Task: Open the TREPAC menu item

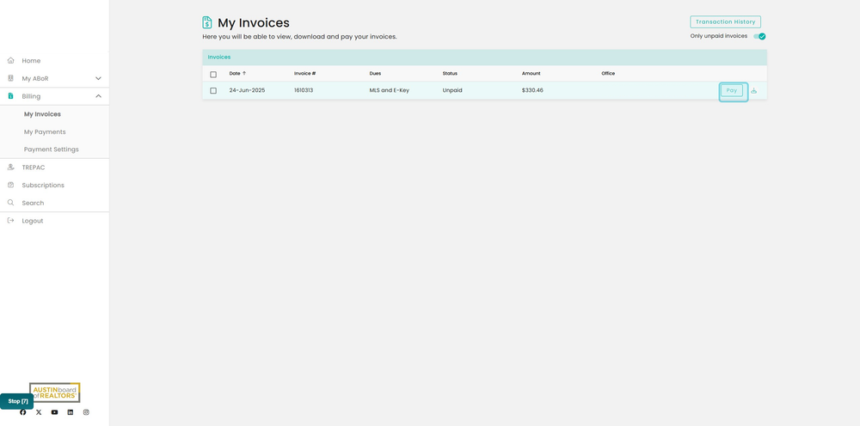Action: [34, 167]
